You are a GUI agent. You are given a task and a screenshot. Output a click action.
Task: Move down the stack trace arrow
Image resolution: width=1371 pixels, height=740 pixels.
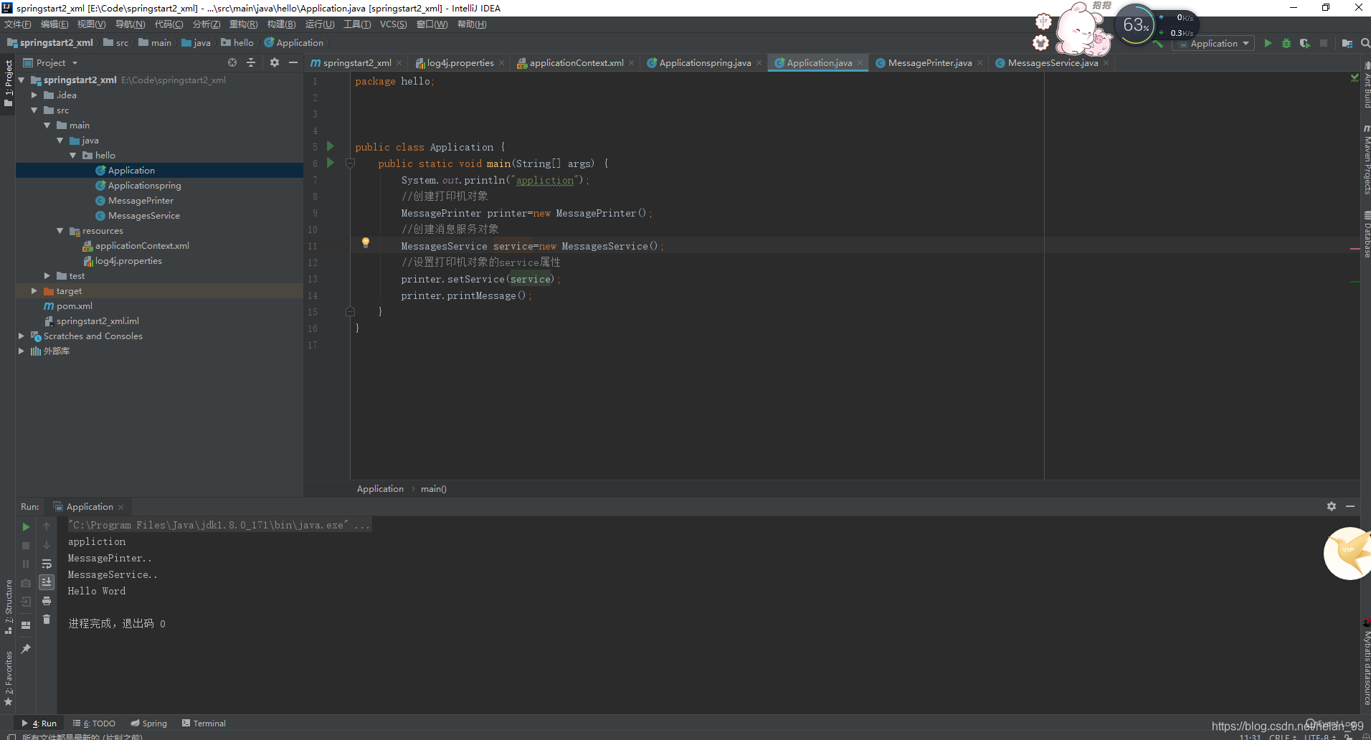pos(47,545)
